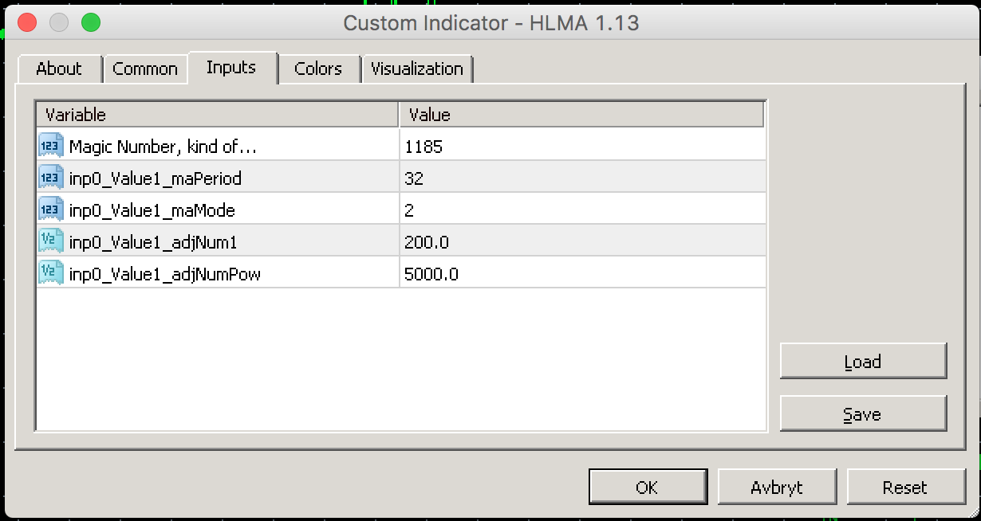Switch to the About tab
This screenshot has width=981, height=521.
(x=59, y=69)
